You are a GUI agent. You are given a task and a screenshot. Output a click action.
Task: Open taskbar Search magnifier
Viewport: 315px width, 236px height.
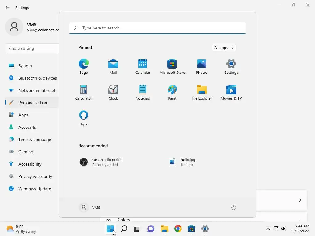(x=124, y=229)
